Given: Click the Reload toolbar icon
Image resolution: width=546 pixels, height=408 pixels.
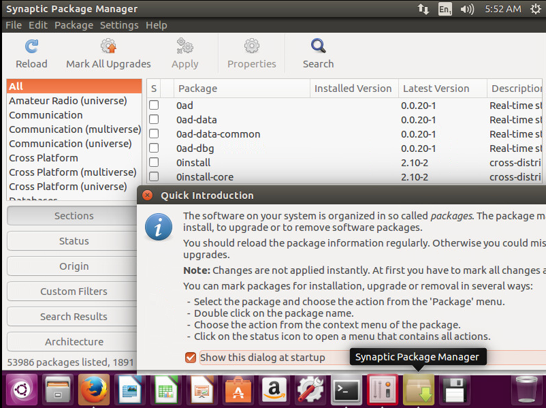Looking at the screenshot, I should (32, 46).
